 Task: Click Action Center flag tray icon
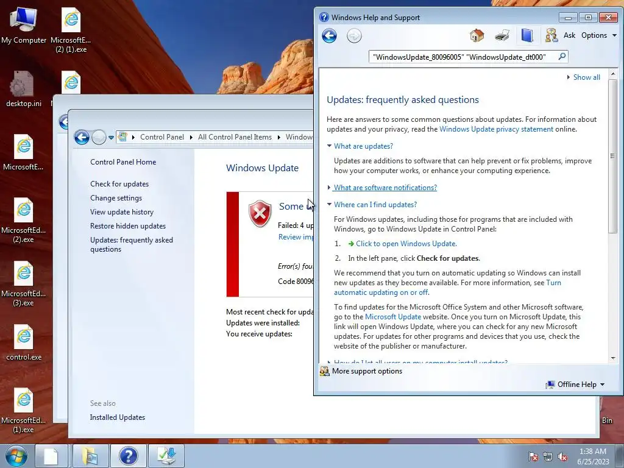coord(533,456)
